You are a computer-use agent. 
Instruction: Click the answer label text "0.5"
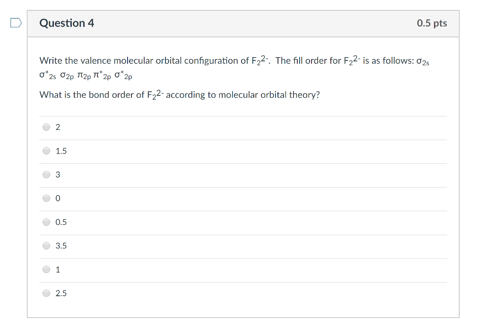tap(61, 222)
